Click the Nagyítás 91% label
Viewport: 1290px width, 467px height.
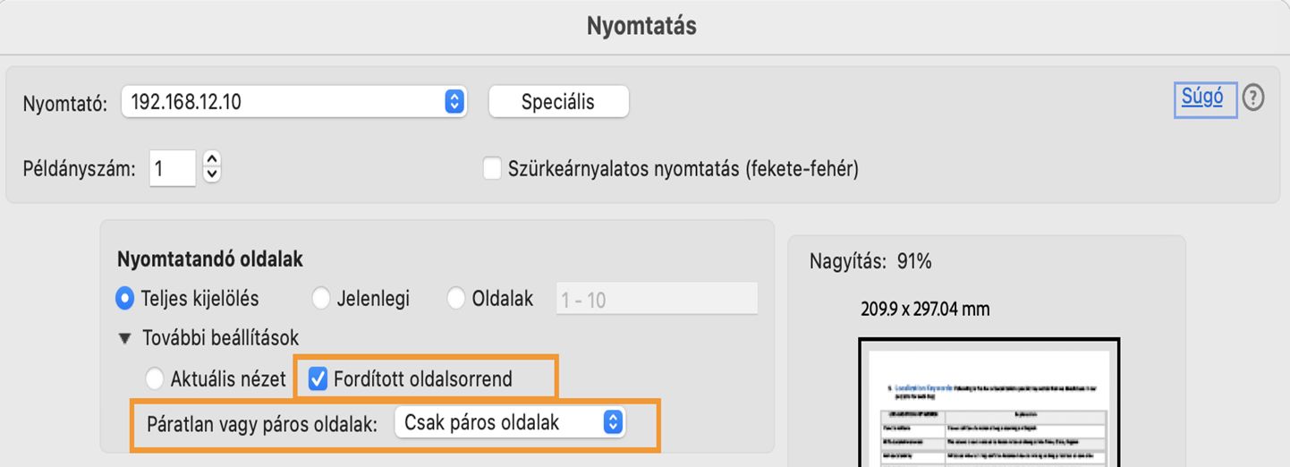(x=870, y=261)
